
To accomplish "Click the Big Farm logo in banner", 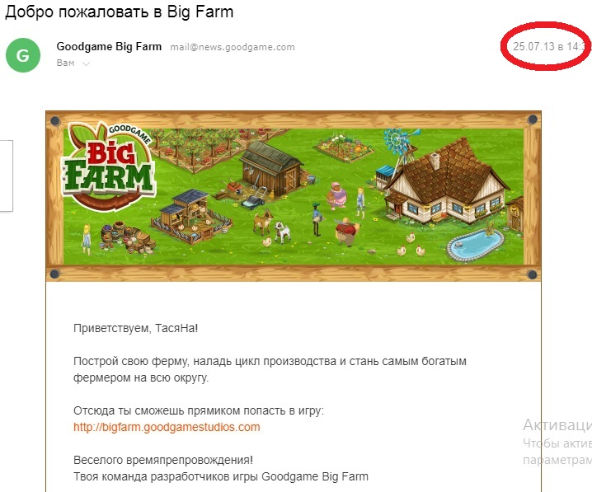I will tap(109, 166).
